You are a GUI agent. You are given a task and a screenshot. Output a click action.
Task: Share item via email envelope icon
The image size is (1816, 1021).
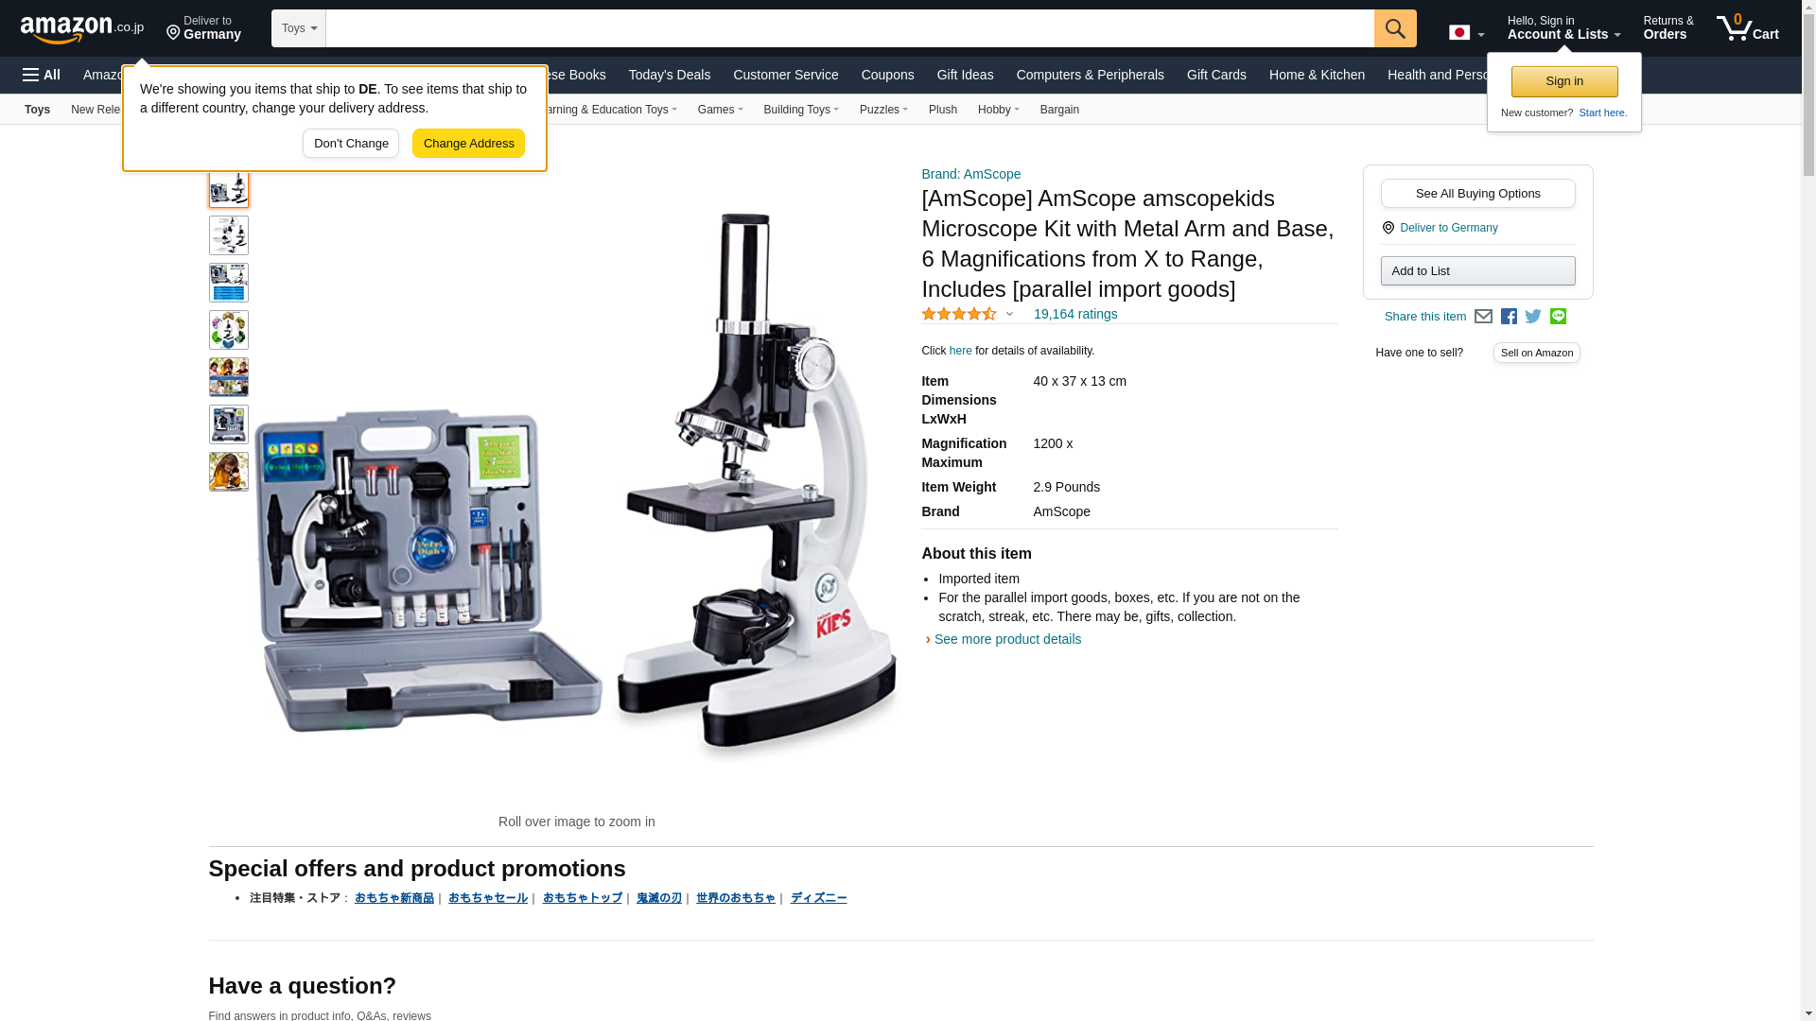pos(1483,317)
